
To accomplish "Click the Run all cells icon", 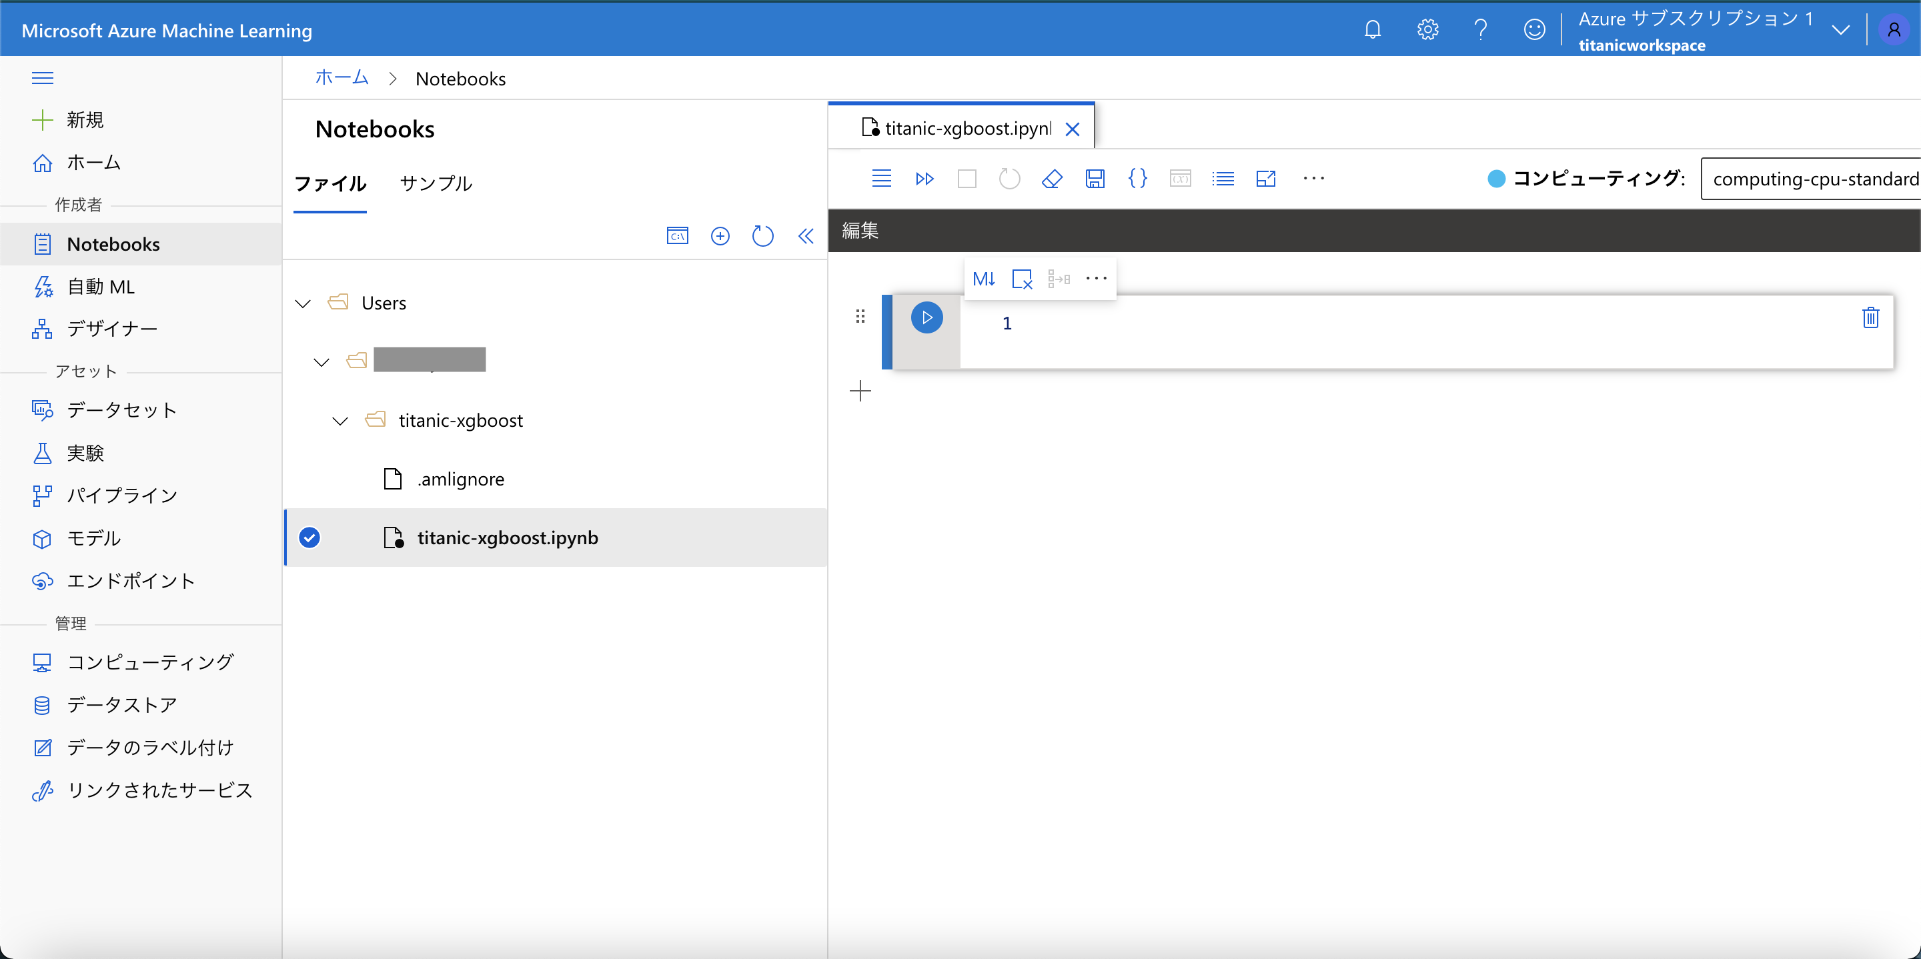I will coord(924,179).
